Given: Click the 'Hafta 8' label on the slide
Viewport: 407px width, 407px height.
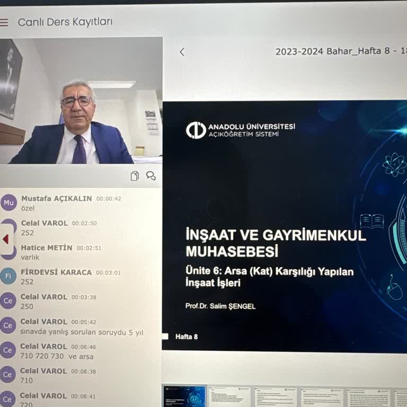Looking at the screenshot, I should [x=187, y=337].
